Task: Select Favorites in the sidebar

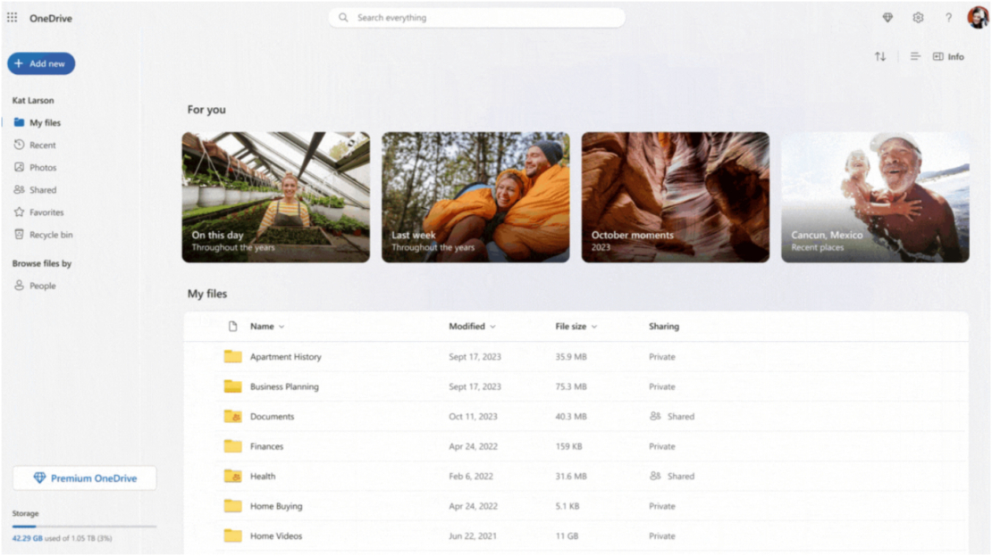Action: (x=46, y=212)
